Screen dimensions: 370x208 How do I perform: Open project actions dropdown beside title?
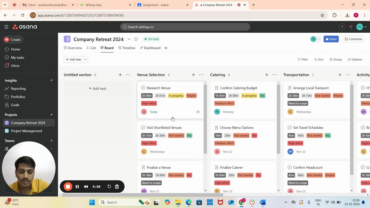[x=129, y=39]
